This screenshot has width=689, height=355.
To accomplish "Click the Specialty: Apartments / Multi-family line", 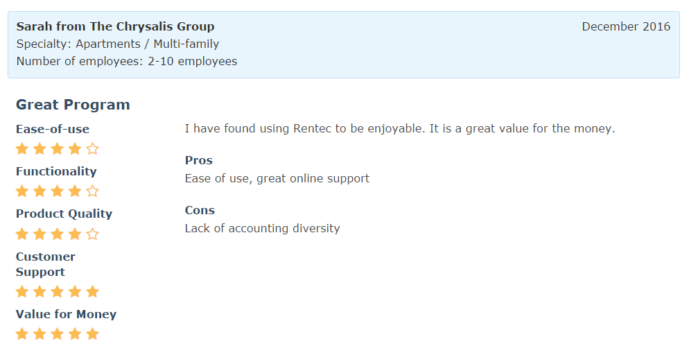I will pos(117,44).
